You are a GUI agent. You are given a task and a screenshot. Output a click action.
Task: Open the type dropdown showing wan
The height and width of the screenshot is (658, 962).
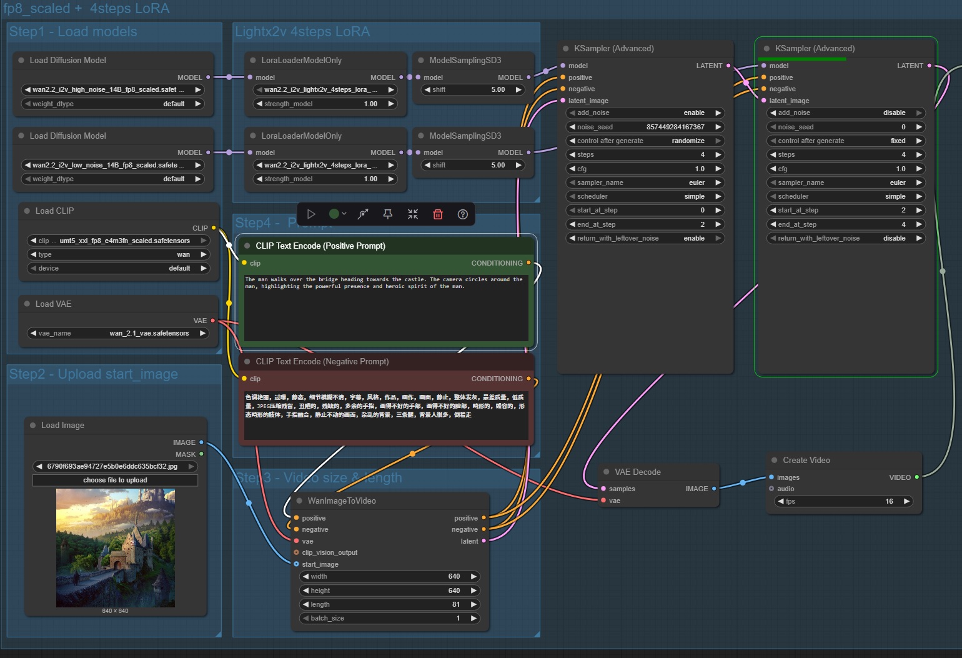click(x=119, y=254)
